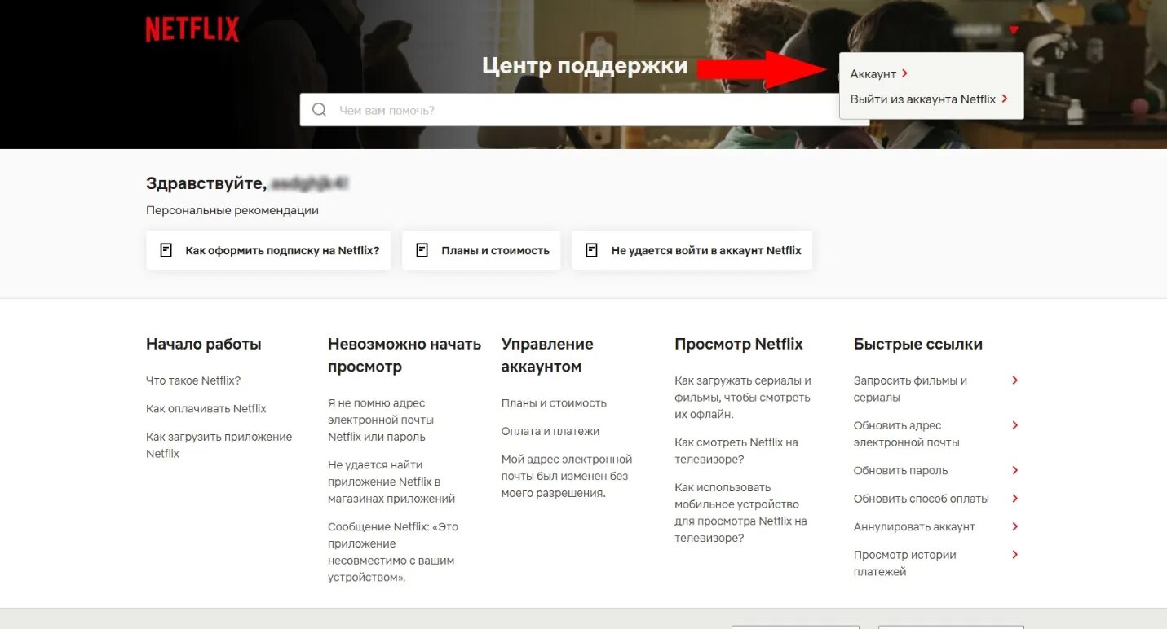Click chevron next to 'Аккаунт'

point(905,73)
